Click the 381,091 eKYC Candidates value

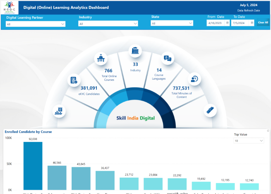pyautogui.click(x=89, y=88)
